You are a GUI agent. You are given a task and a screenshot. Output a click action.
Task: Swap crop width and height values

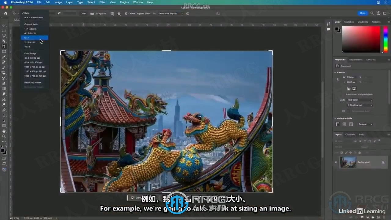coord(59,13)
